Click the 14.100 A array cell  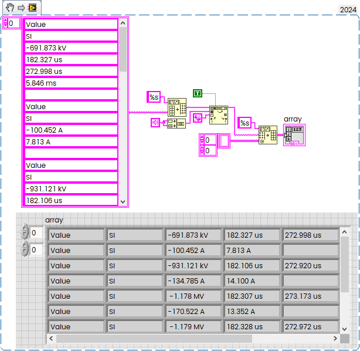click(252, 281)
